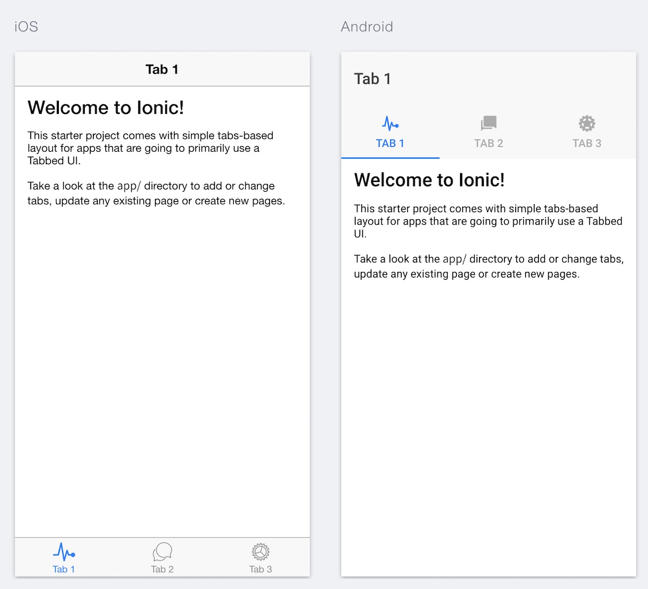Select the blue "TAB 1" label in Android preview
This screenshot has width=648, height=589.
coord(390,143)
